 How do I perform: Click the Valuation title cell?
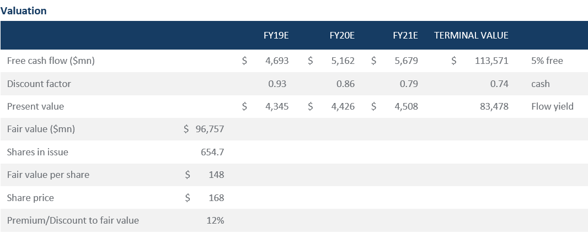point(24,10)
